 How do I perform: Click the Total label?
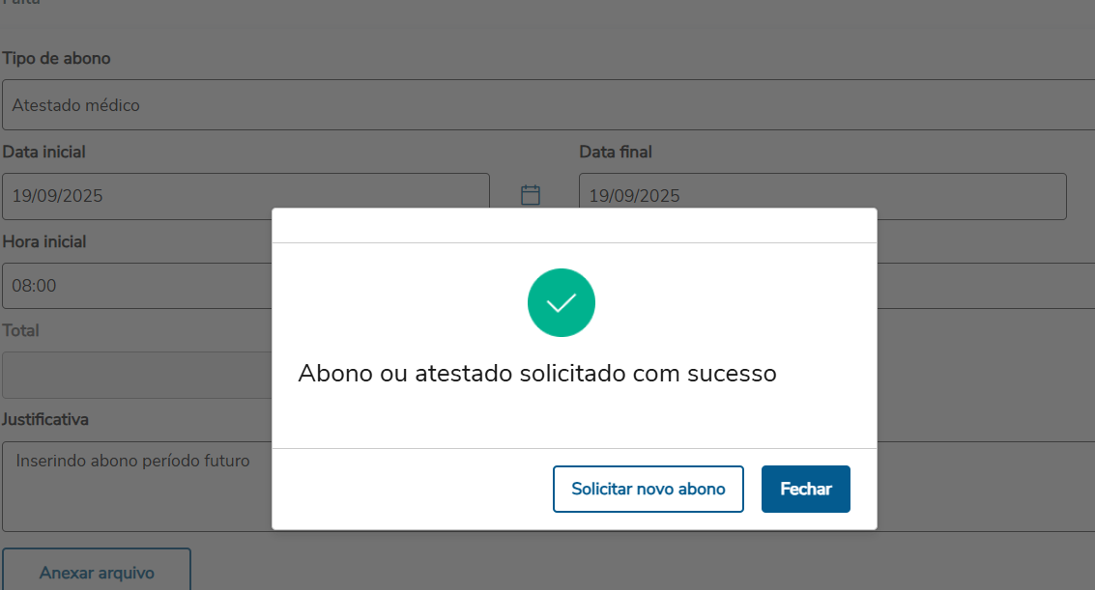point(21,330)
